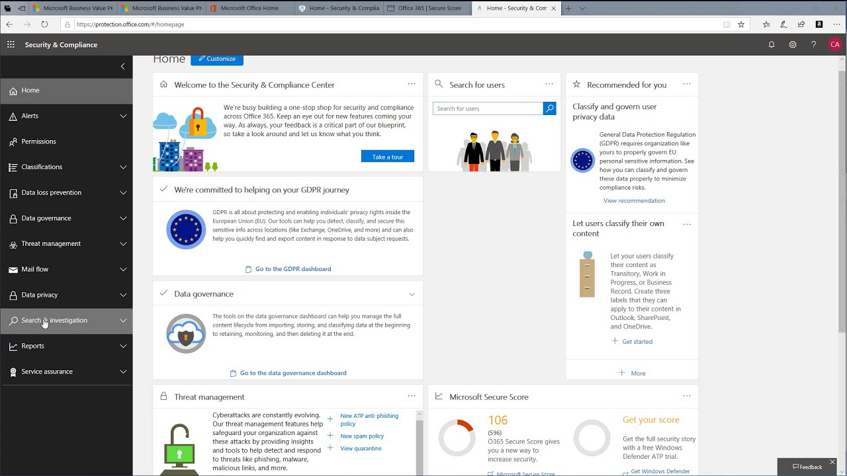The image size is (847, 476).
Task: Expand Data loss prevention chevron
Action: 123,193
